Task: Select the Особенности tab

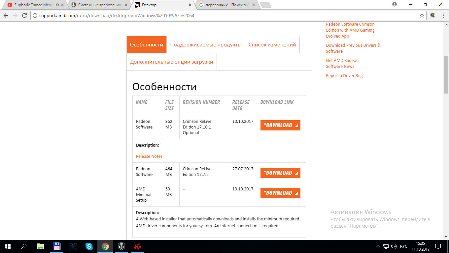Action: pyautogui.click(x=146, y=45)
